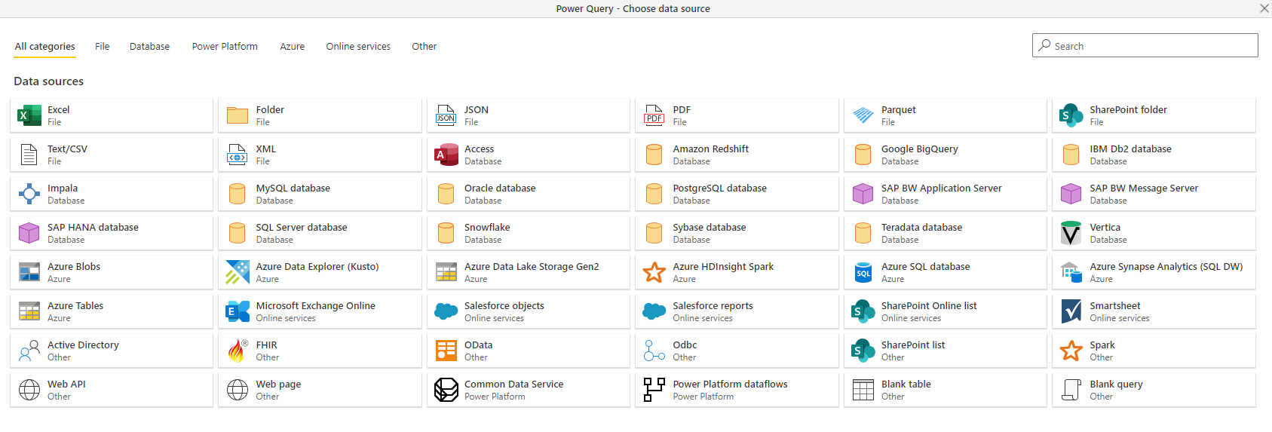Viewport: 1272px width, 432px height.
Task: Open the Power Platform category tab
Action: pos(225,47)
